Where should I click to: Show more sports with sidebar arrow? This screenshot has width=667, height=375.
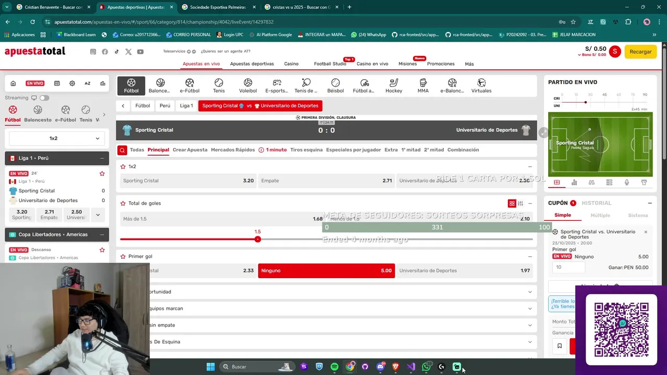[x=104, y=115]
